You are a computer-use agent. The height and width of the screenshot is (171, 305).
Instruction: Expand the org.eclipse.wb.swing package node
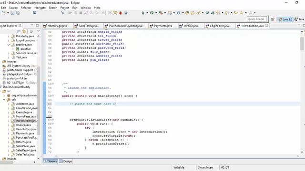tap(4, 95)
